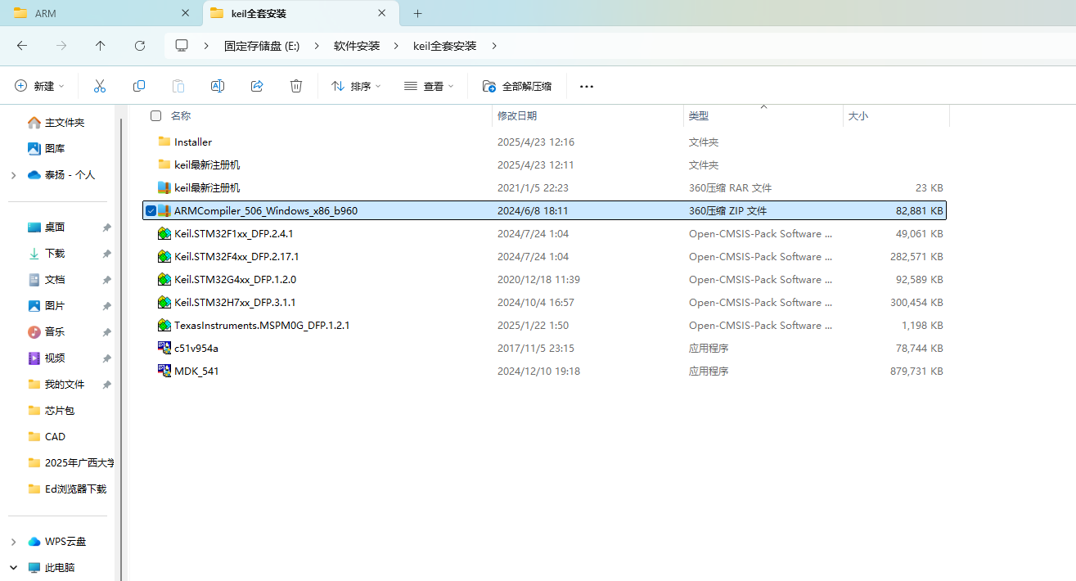
Task: Unpin 桌面 using its pin icon
Action: [106, 227]
